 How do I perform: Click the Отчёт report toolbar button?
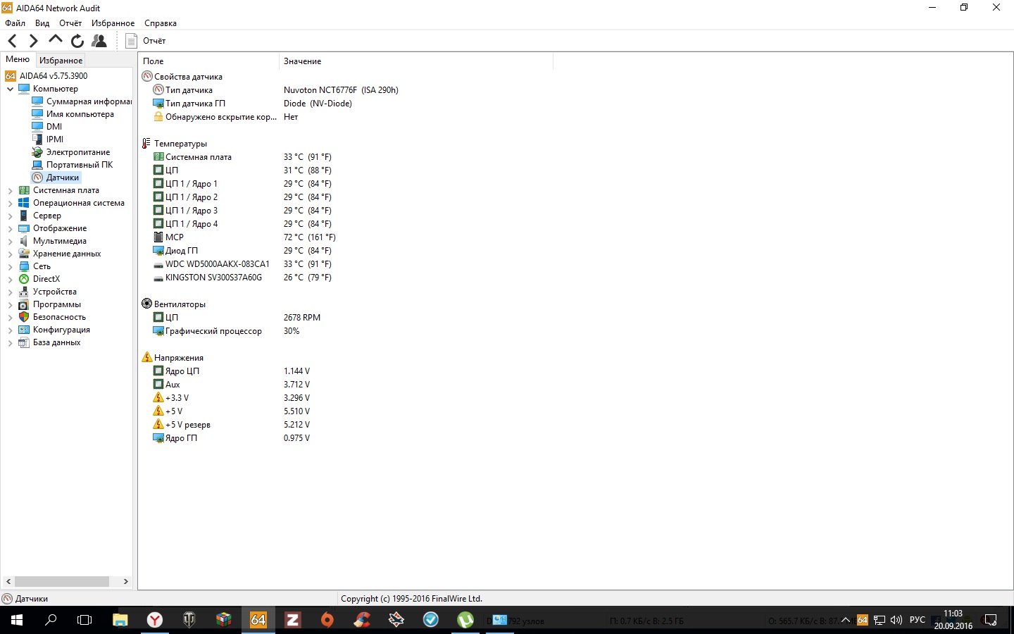(146, 41)
